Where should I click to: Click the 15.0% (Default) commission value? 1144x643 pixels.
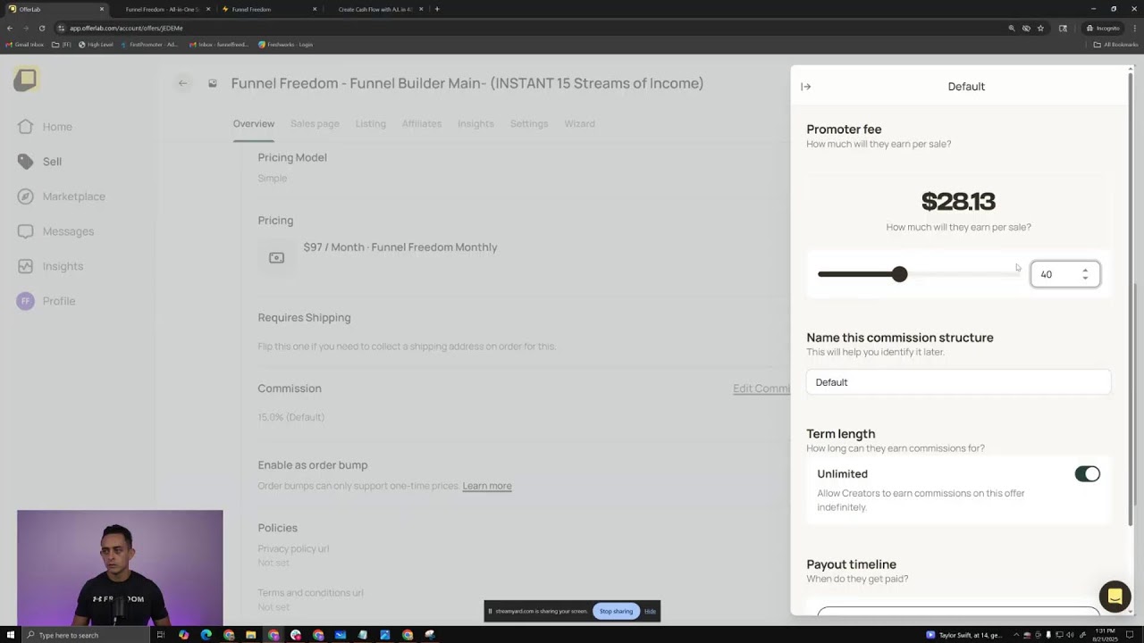[291, 417]
